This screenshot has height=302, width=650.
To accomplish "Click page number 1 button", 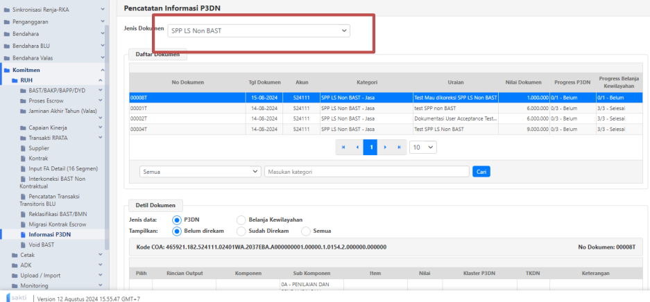I will click(371, 148).
